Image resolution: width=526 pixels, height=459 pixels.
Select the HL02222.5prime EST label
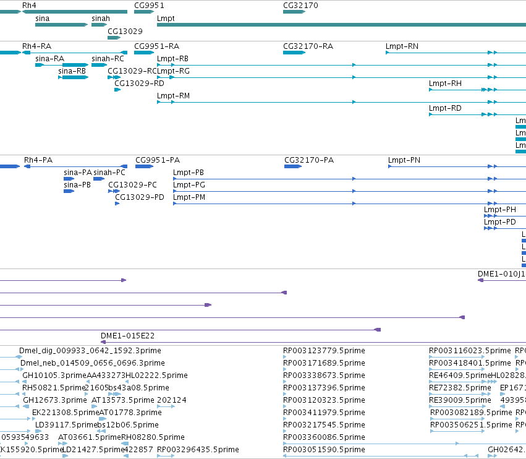coord(156,375)
